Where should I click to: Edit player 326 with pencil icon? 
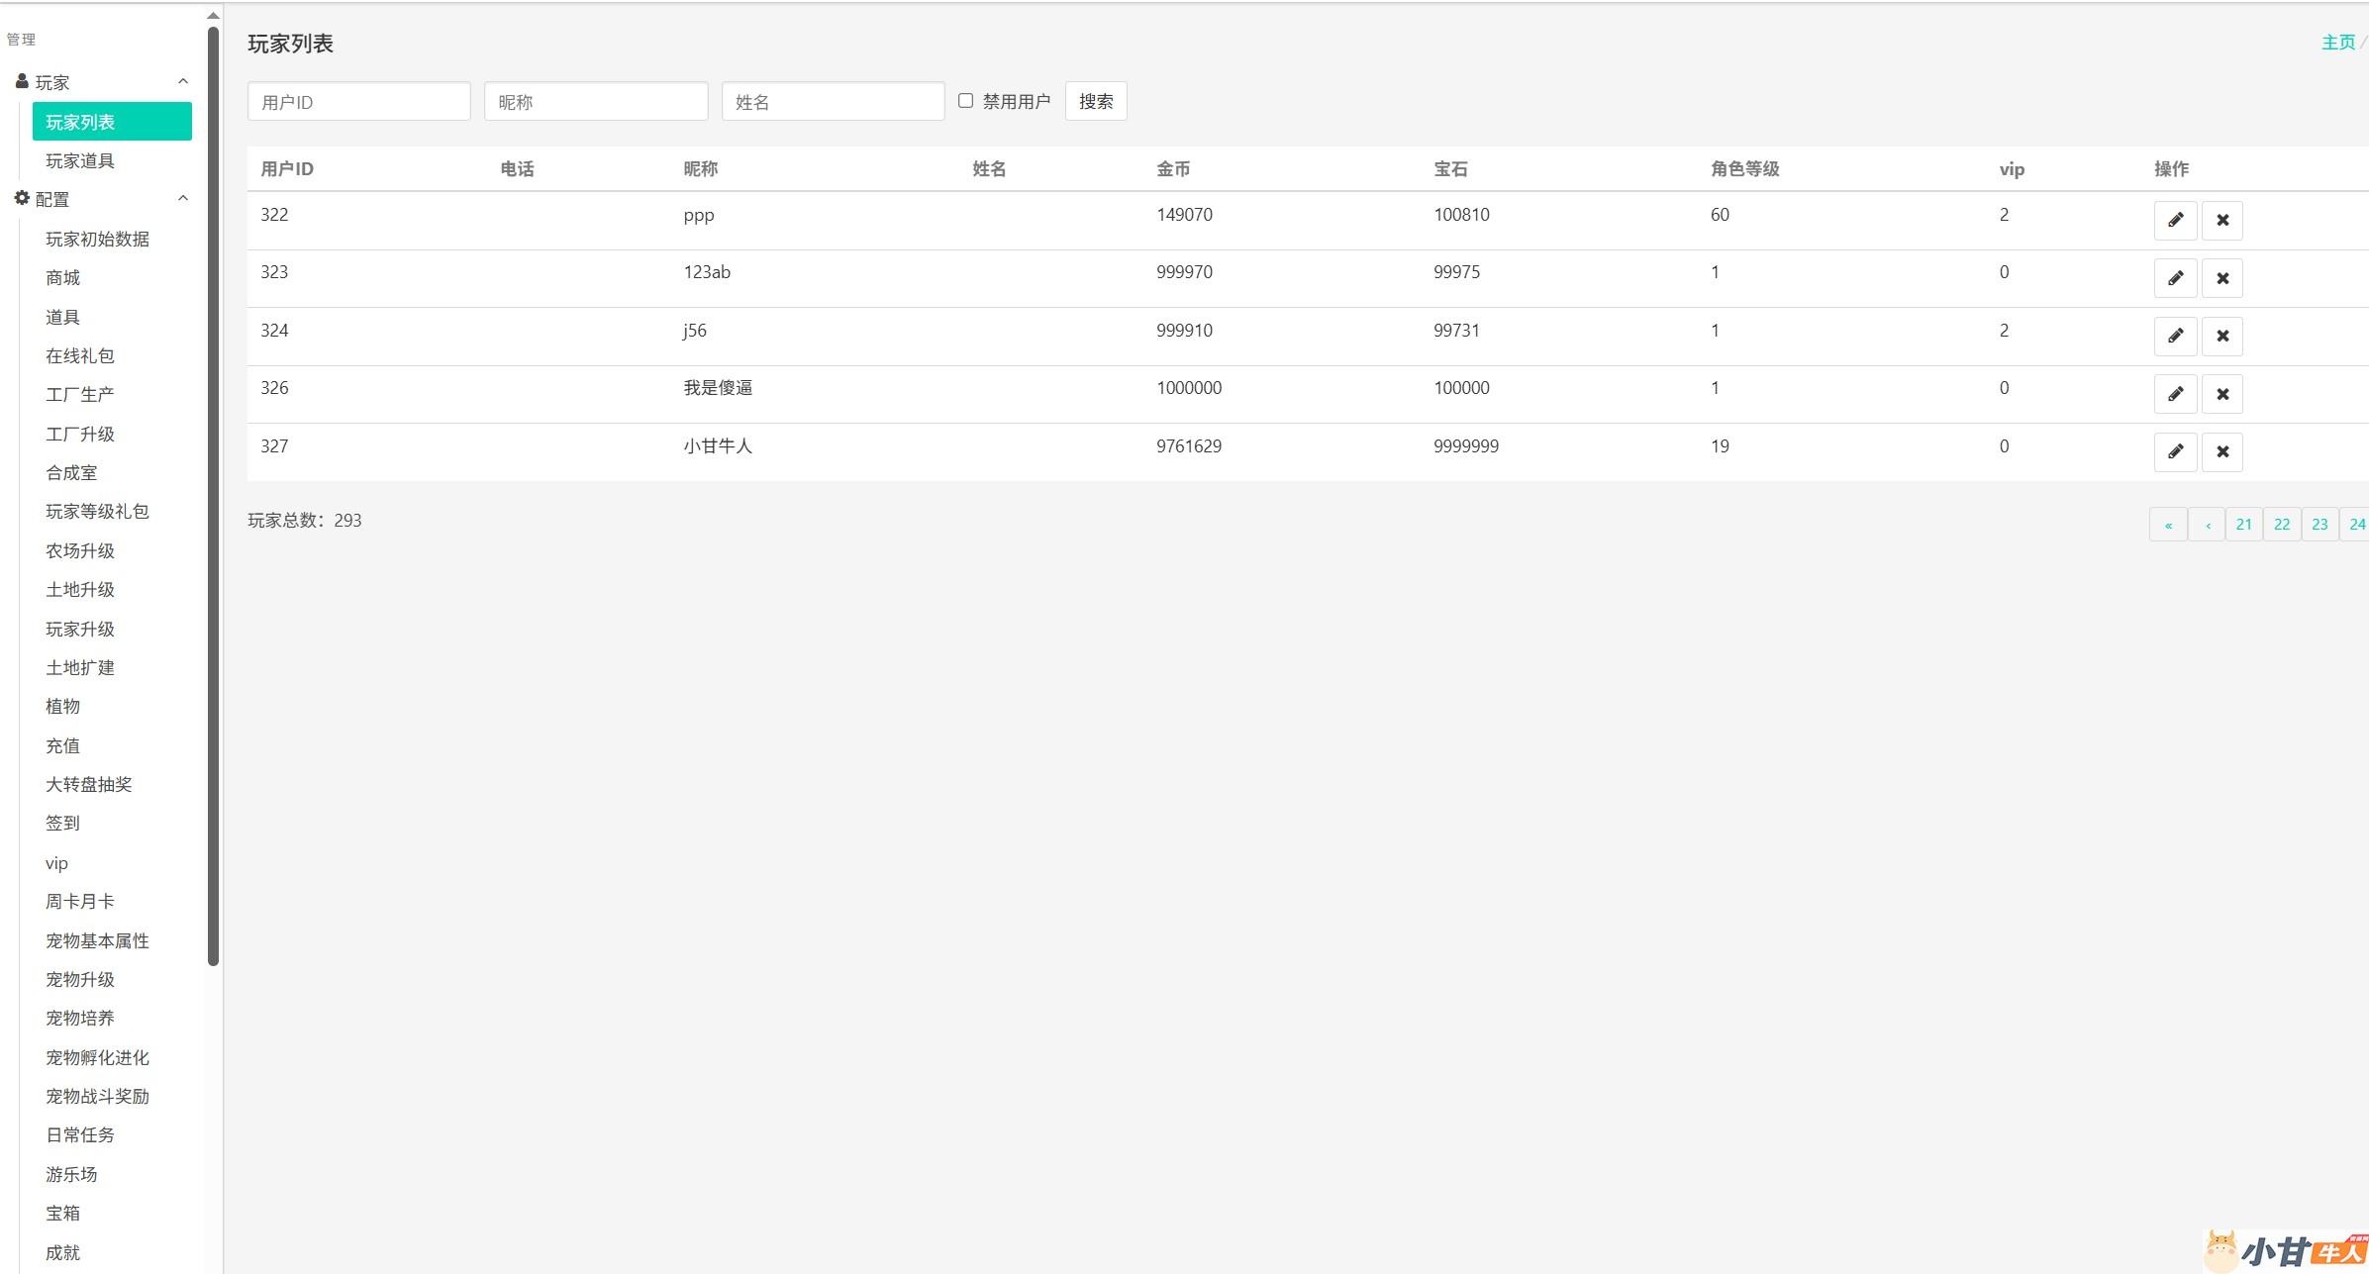(x=2175, y=394)
